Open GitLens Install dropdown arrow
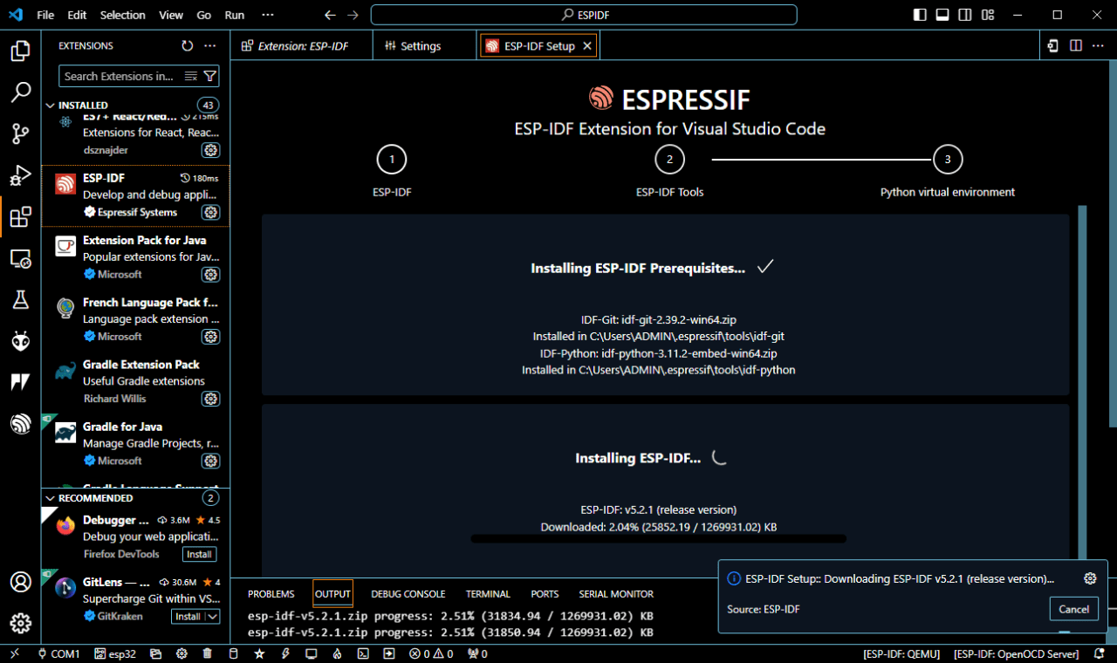 (x=212, y=617)
